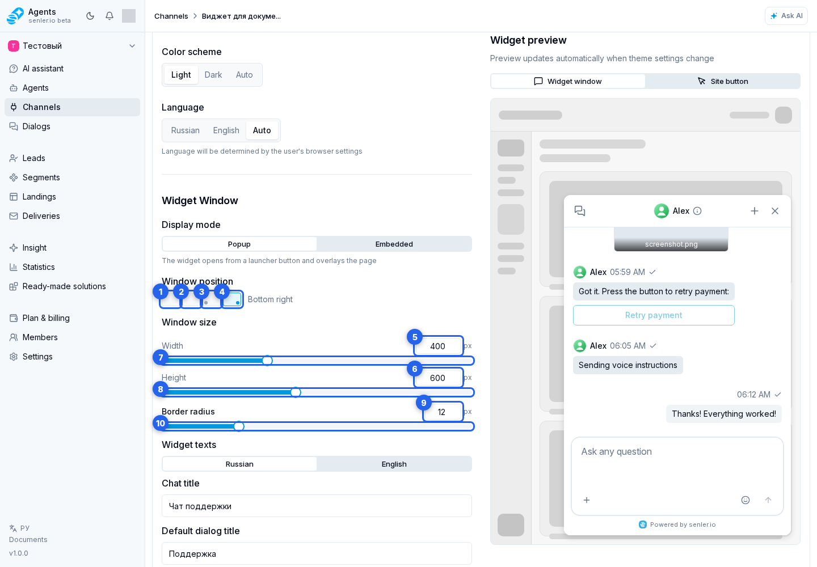Screen dimensions: 817x567
Task: Click the Border radius slider handle
Action: pyautogui.click(x=239, y=426)
